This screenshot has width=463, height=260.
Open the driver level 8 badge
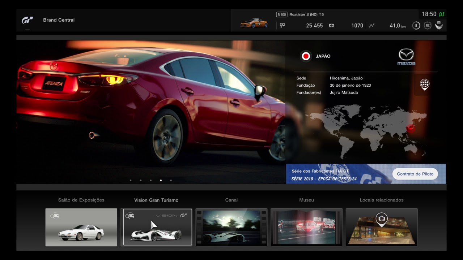pyautogui.click(x=416, y=26)
